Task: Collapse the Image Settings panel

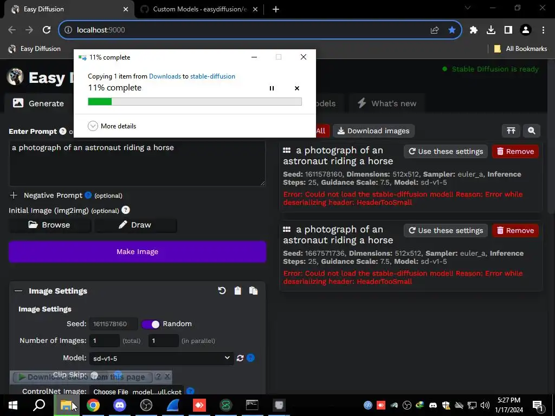Action: tap(18, 291)
